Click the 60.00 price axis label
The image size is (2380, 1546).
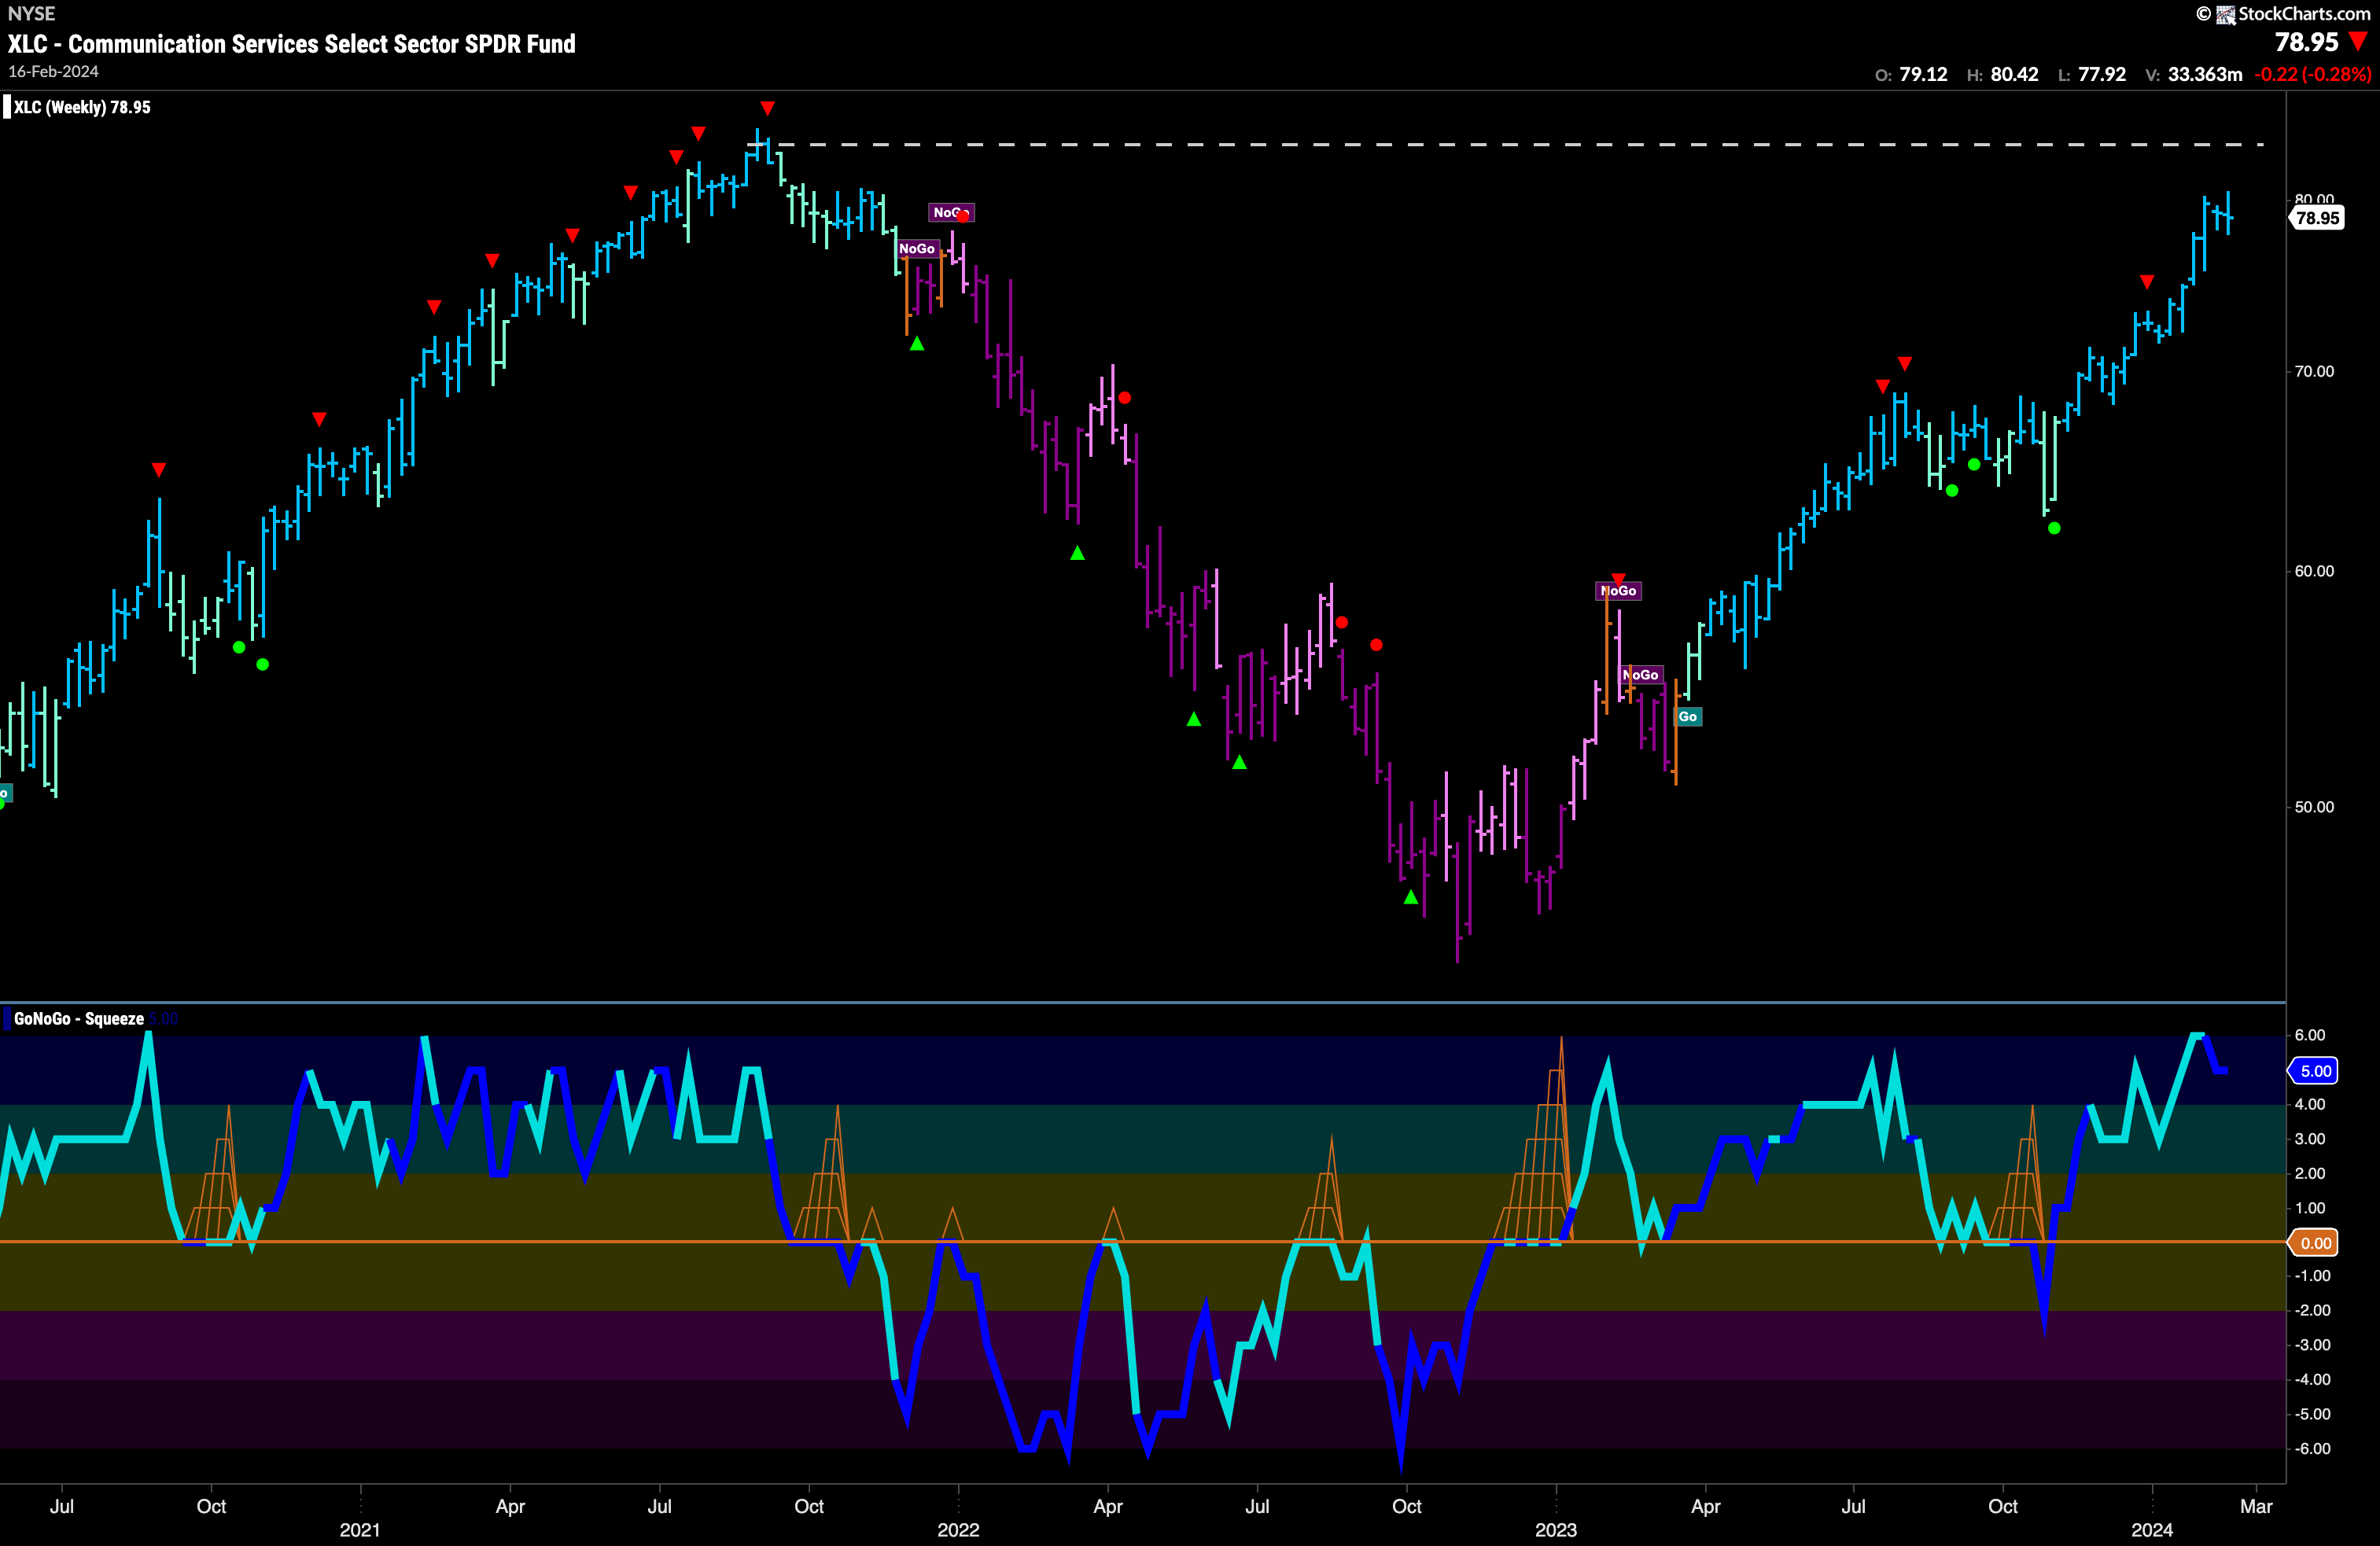(x=2314, y=571)
